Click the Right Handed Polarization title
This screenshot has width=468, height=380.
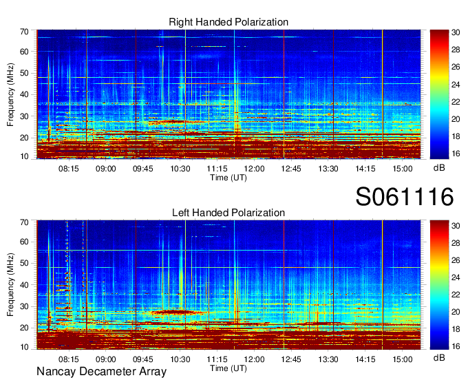pyautogui.click(x=228, y=22)
